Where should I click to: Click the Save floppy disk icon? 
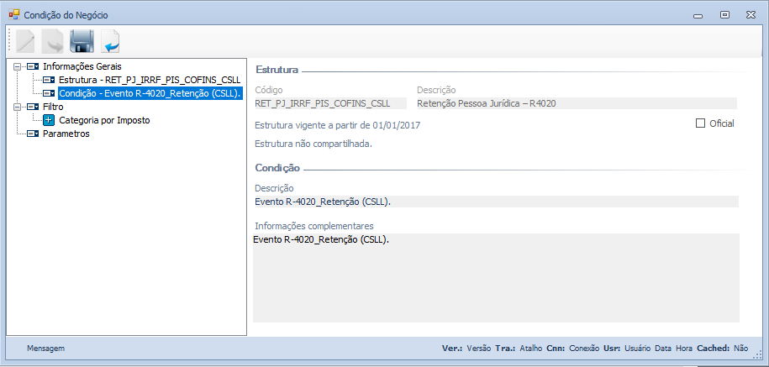(82, 42)
